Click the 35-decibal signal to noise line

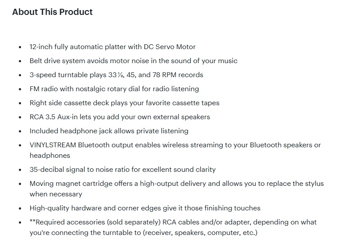122,170
